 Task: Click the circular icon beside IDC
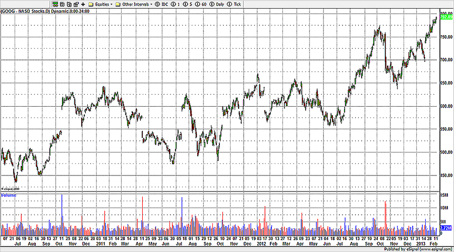[157, 4]
